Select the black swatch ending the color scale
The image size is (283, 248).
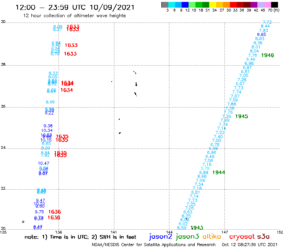(x=274, y=5)
